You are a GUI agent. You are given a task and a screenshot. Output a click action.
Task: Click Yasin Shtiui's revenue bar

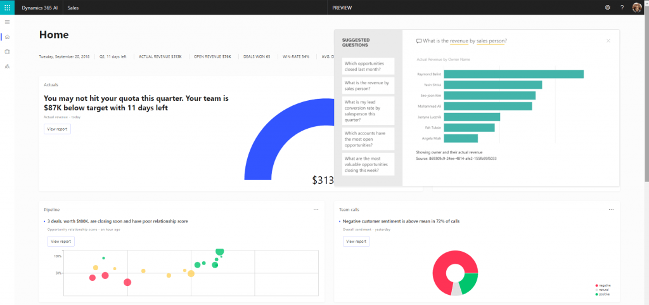493,85
